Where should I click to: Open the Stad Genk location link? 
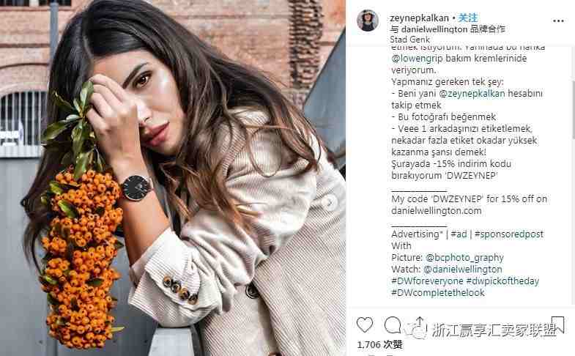pos(409,40)
